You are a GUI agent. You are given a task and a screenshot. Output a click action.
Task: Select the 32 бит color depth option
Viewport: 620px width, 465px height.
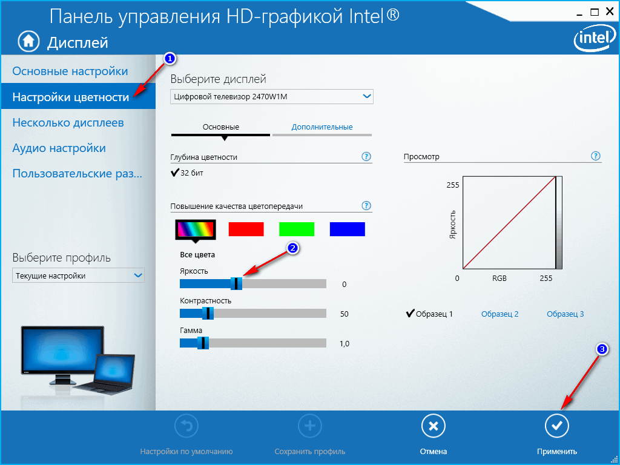tap(188, 173)
